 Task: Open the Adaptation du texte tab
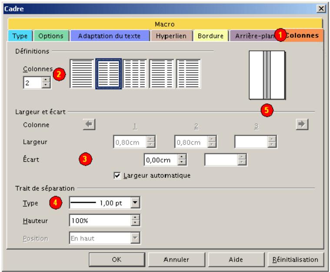[x=110, y=36]
